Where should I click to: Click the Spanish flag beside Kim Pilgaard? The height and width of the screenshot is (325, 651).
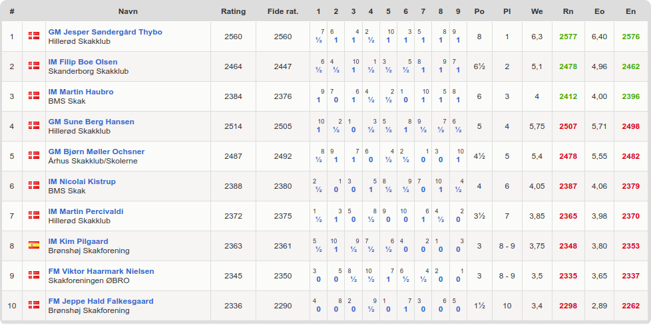click(x=34, y=245)
